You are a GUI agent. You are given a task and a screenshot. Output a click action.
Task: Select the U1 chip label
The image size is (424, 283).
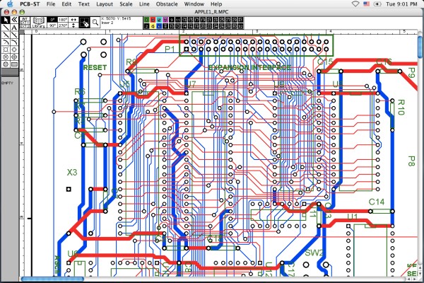pyautogui.click(x=353, y=217)
